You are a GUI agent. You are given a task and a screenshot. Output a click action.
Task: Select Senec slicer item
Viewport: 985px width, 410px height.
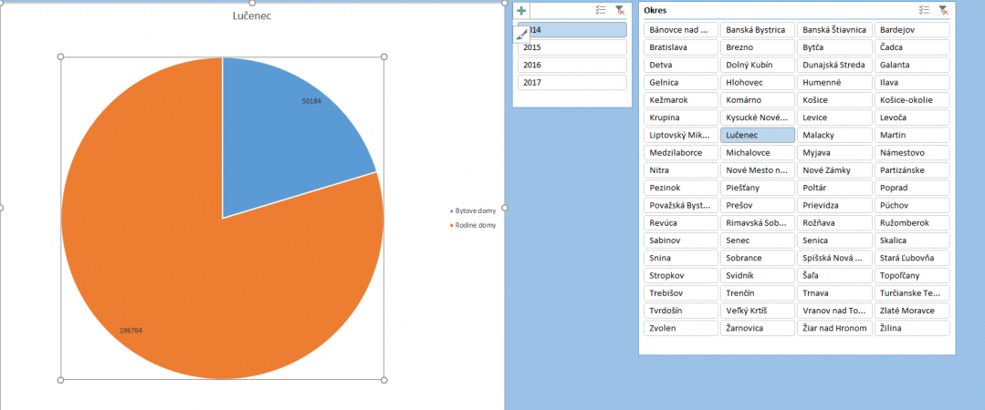coord(758,241)
